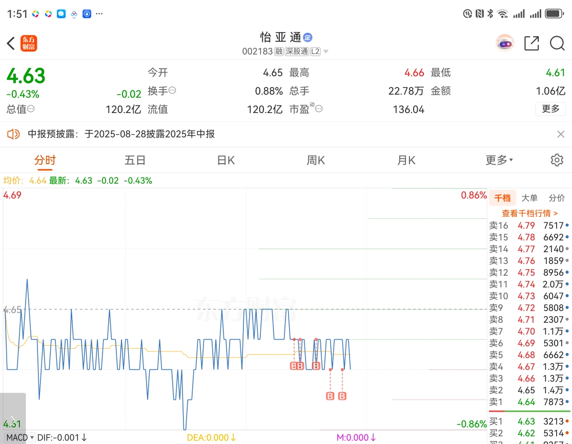
Task: Tap the info icon next to 市盈
Action: [319, 109]
